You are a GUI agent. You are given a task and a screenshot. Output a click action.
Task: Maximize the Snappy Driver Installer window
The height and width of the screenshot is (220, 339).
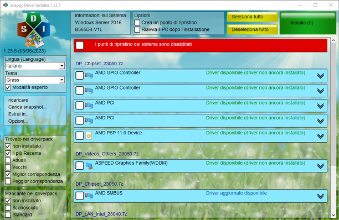tap(315, 5)
